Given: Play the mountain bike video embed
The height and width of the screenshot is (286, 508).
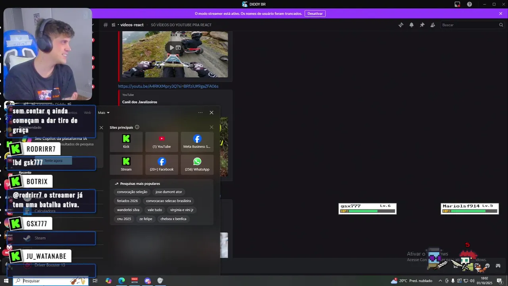Looking at the screenshot, I should coord(171,48).
